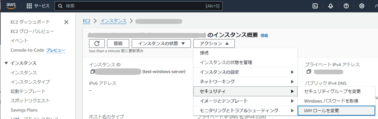Viewport: 378px width, 119px height.
Task: Open イベント in sidebar
Action: [19, 41]
